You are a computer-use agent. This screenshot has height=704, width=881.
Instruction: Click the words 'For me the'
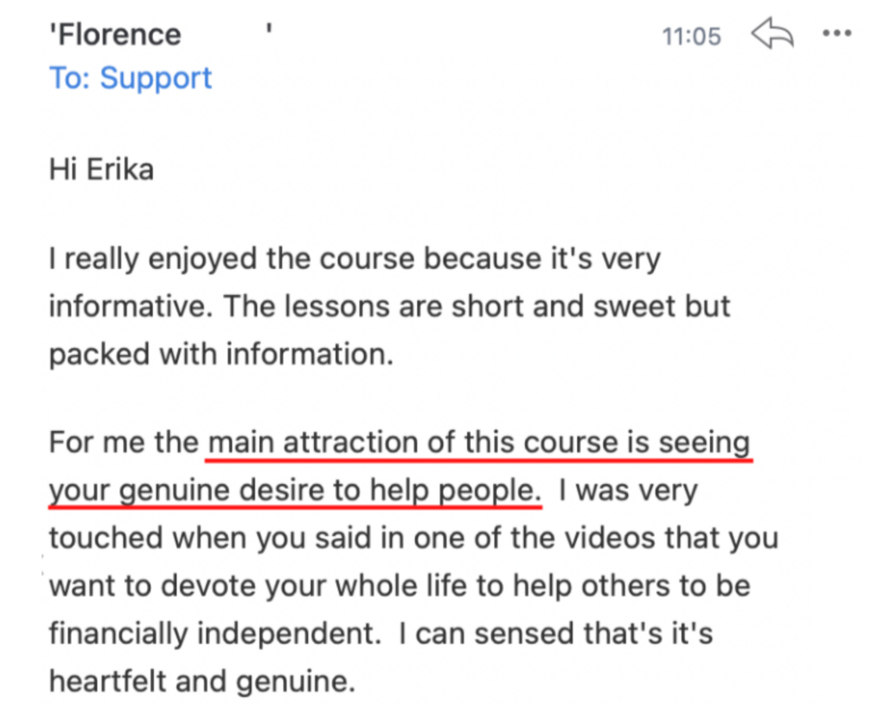tap(123, 444)
